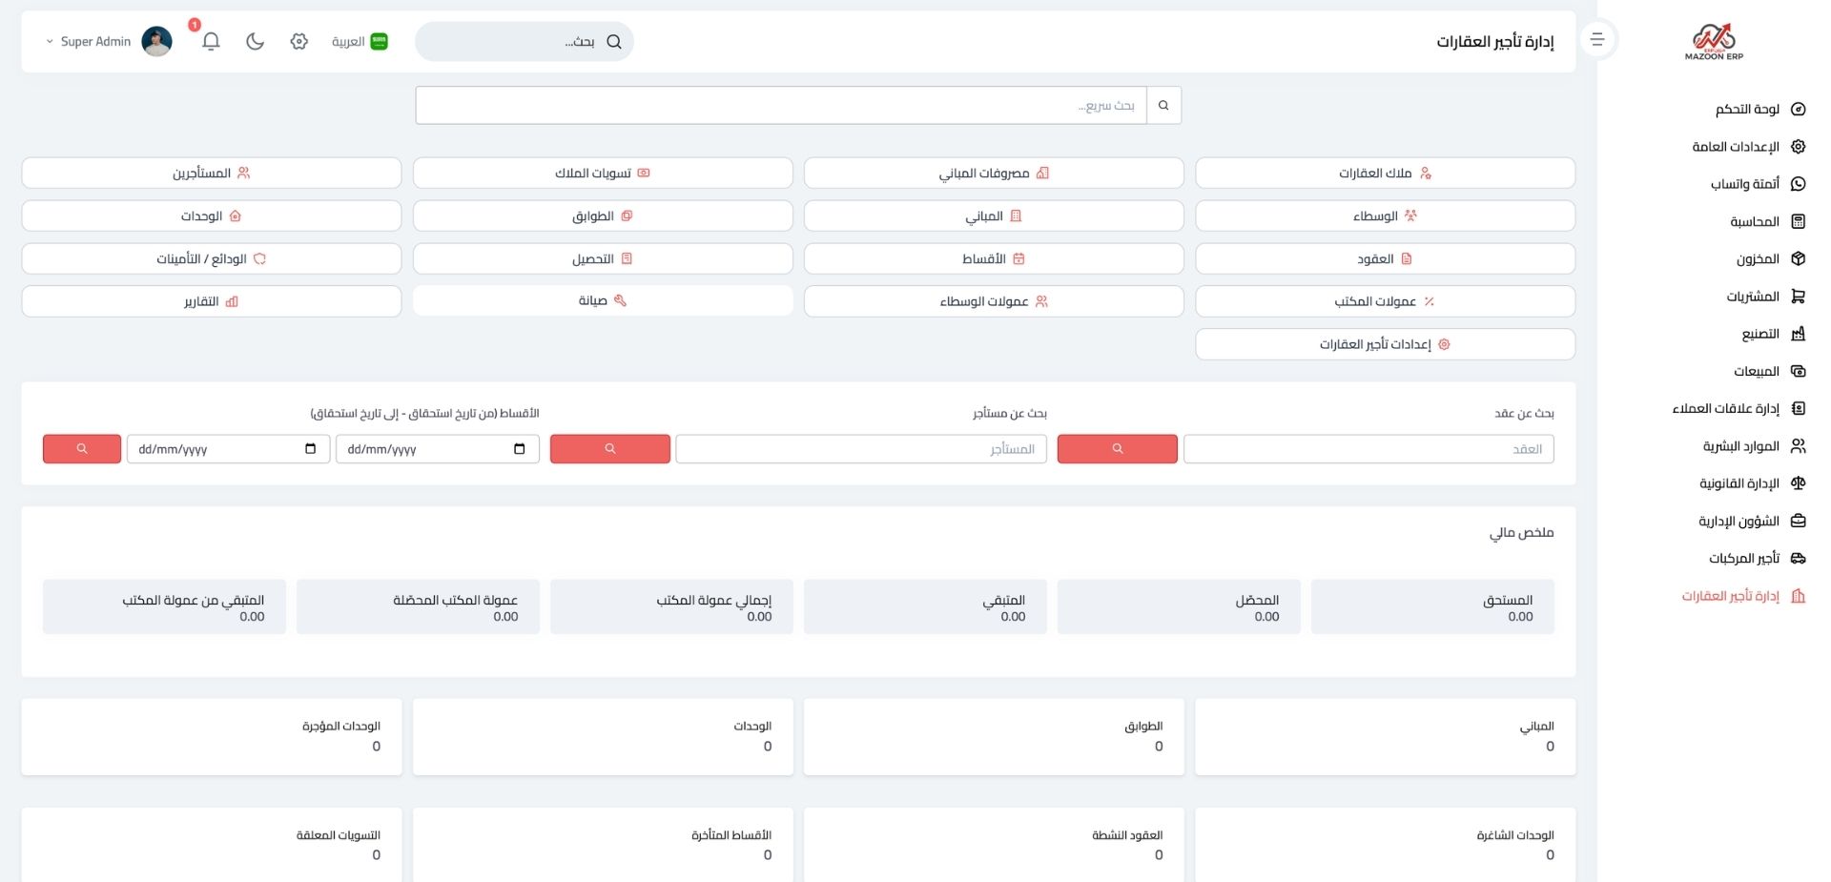
Task: Click the top بحث global search field
Action: click(x=515, y=41)
